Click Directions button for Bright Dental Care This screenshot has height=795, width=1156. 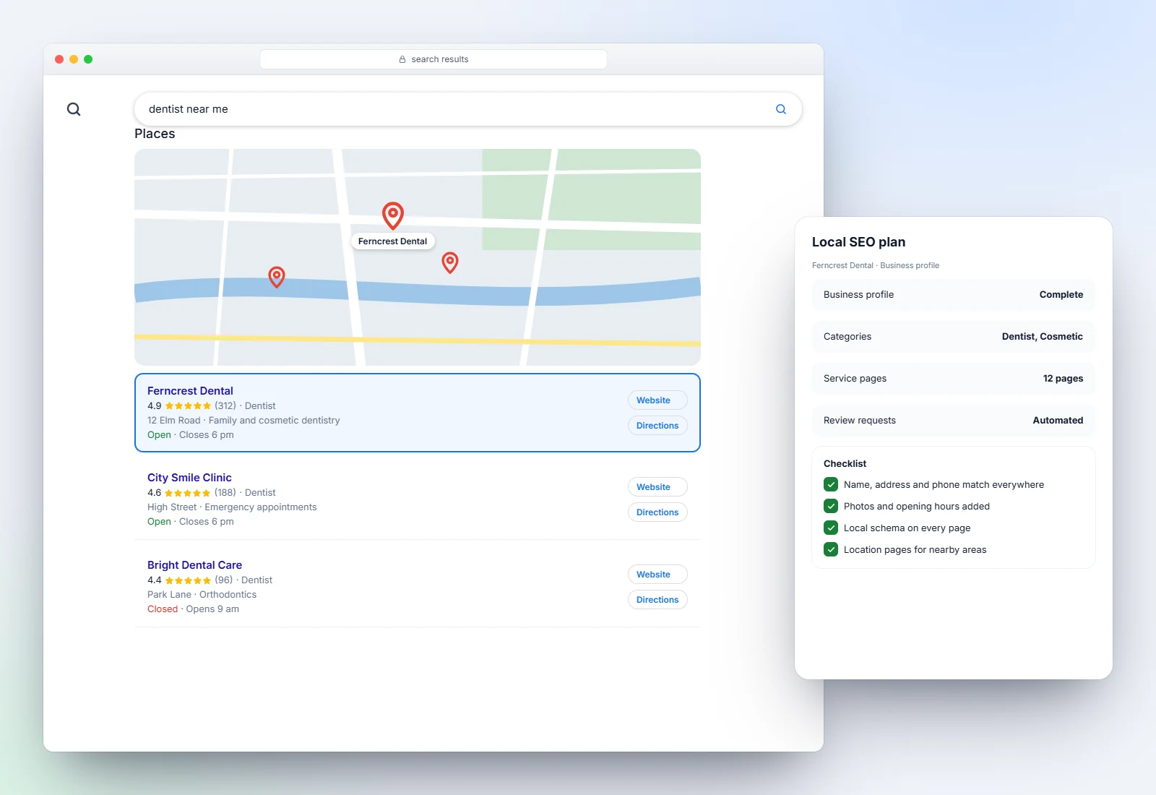657,600
